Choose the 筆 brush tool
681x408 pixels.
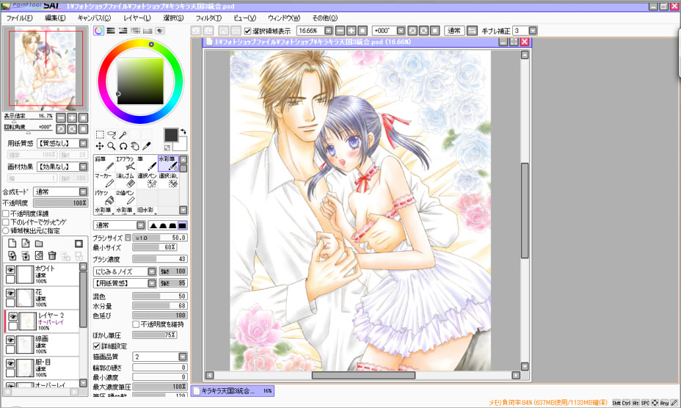(x=147, y=164)
